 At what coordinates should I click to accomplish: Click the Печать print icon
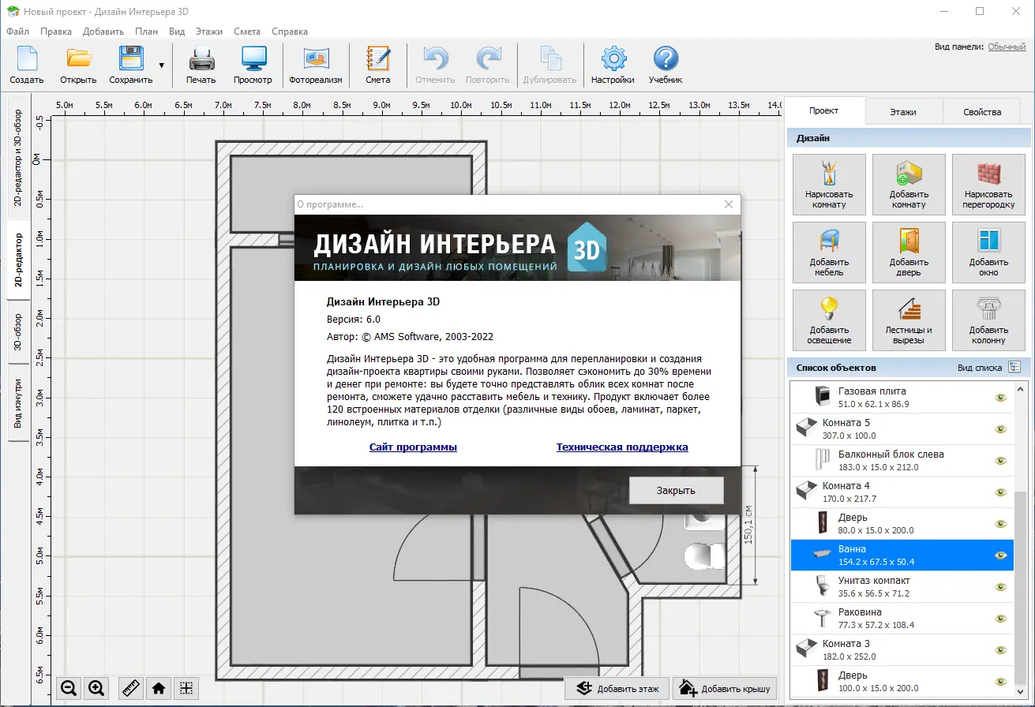[x=201, y=63]
